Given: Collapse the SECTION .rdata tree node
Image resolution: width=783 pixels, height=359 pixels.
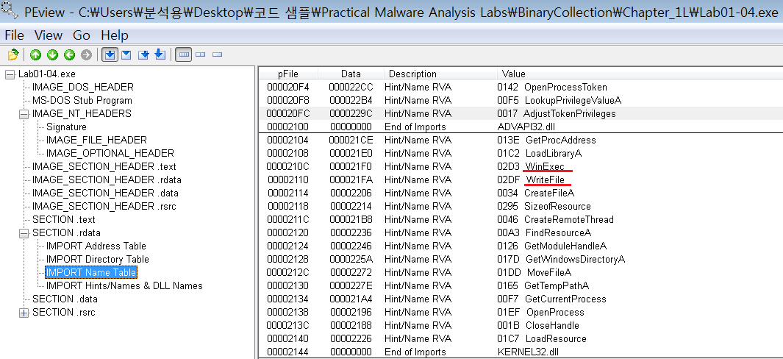Looking at the screenshot, I should click(x=24, y=233).
